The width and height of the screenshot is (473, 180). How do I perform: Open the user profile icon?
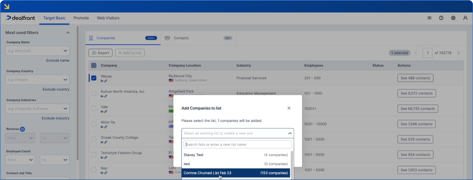(465, 18)
